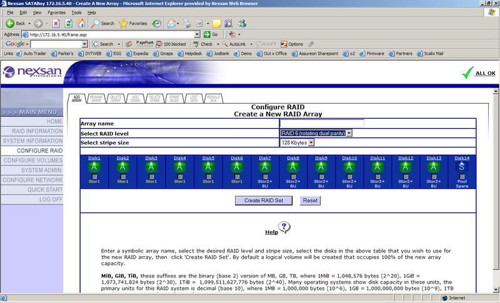Screen dimensions: 500x303
Task: Refresh the page with the Refresh icon
Action: (x=69, y=23)
